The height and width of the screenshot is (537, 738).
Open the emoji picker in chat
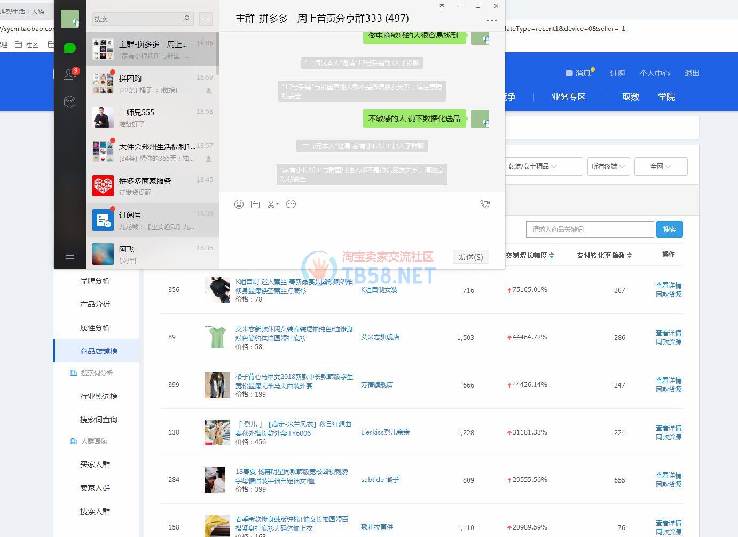click(239, 204)
